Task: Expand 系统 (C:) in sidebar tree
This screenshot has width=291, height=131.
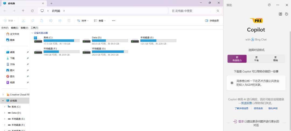Action: coord(5,107)
